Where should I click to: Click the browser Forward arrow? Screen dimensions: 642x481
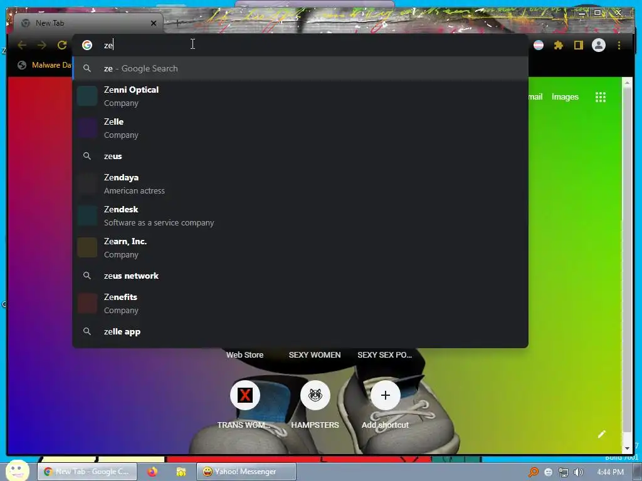point(42,45)
